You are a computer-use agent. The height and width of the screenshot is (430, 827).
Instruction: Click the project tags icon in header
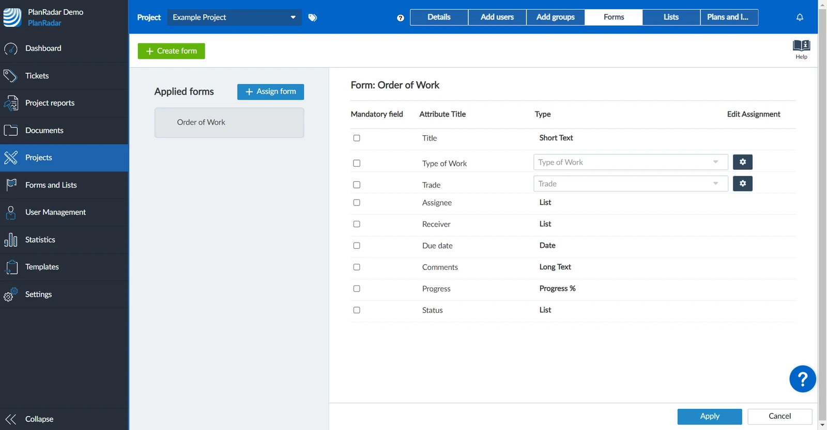(313, 18)
